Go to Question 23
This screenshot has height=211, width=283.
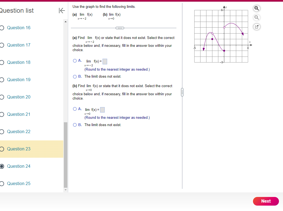(x=19, y=149)
